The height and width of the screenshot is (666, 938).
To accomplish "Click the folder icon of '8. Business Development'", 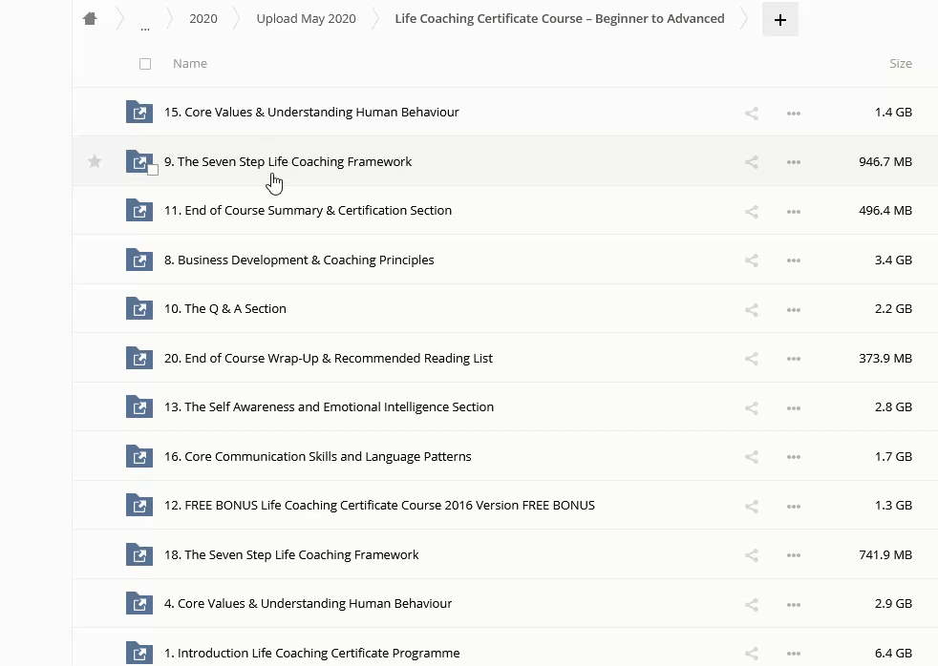I will click(x=139, y=260).
